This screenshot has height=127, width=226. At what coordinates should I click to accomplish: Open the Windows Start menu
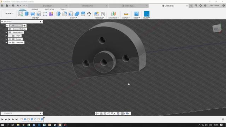[x=2, y=125]
